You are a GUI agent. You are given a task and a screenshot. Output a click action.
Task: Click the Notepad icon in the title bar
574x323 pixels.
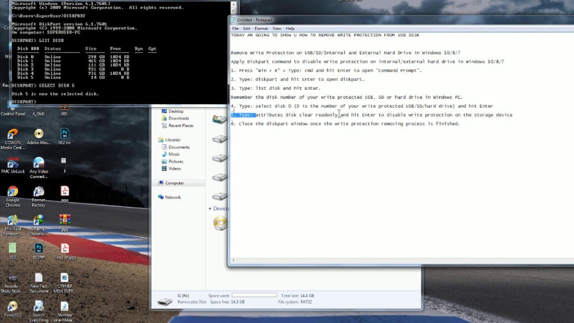click(x=233, y=20)
